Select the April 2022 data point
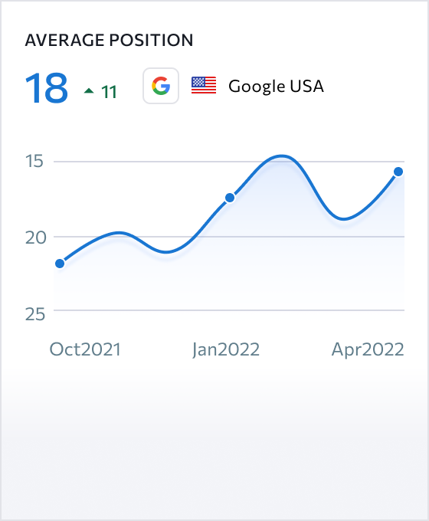Image resolution: width=429 pixels, height=521 pixels. point(398,172)
